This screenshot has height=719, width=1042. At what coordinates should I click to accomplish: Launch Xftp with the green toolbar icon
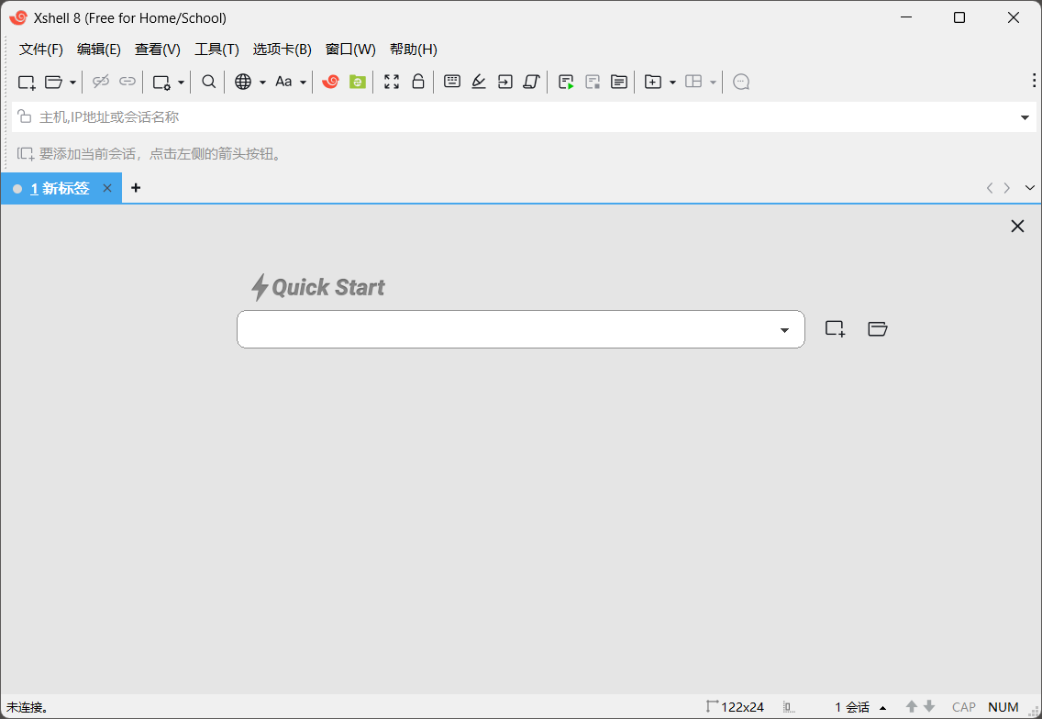(358, 82)
